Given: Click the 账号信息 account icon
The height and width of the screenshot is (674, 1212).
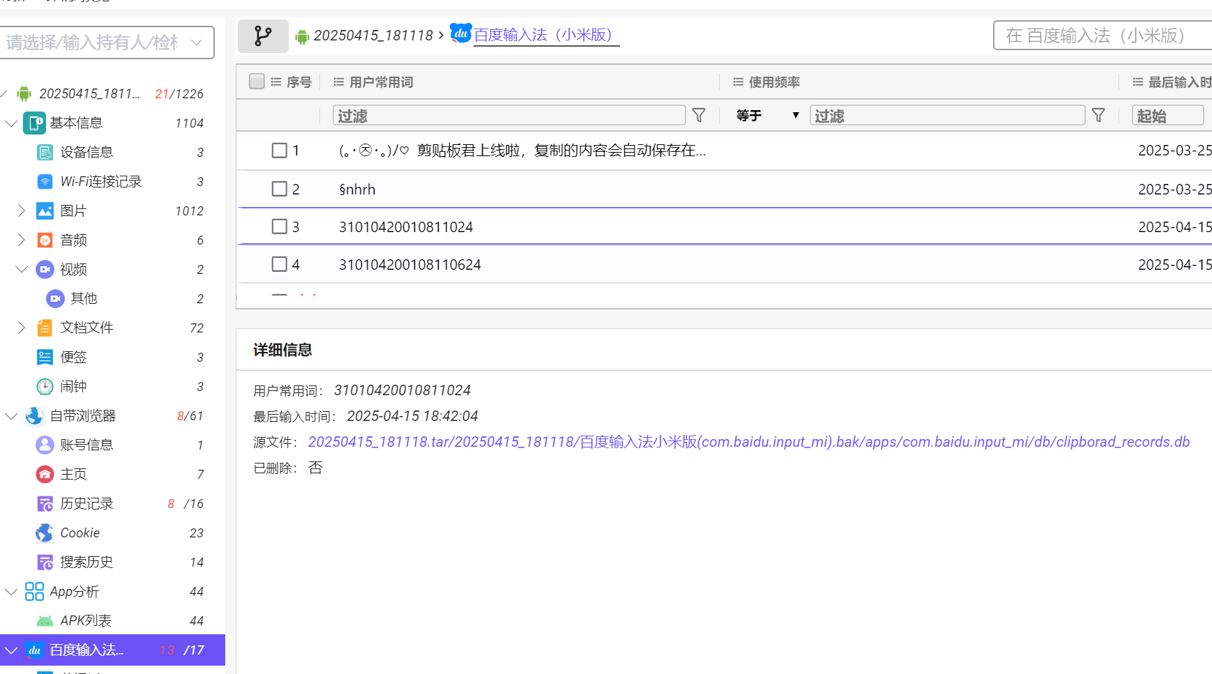Looking at the screenshot, I should tap(45, 445).
